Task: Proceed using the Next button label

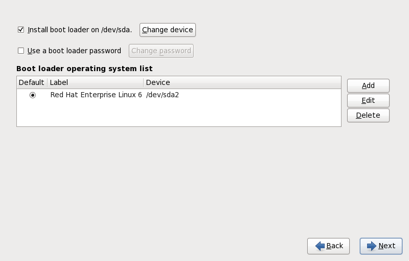Action: coord(387,246)
